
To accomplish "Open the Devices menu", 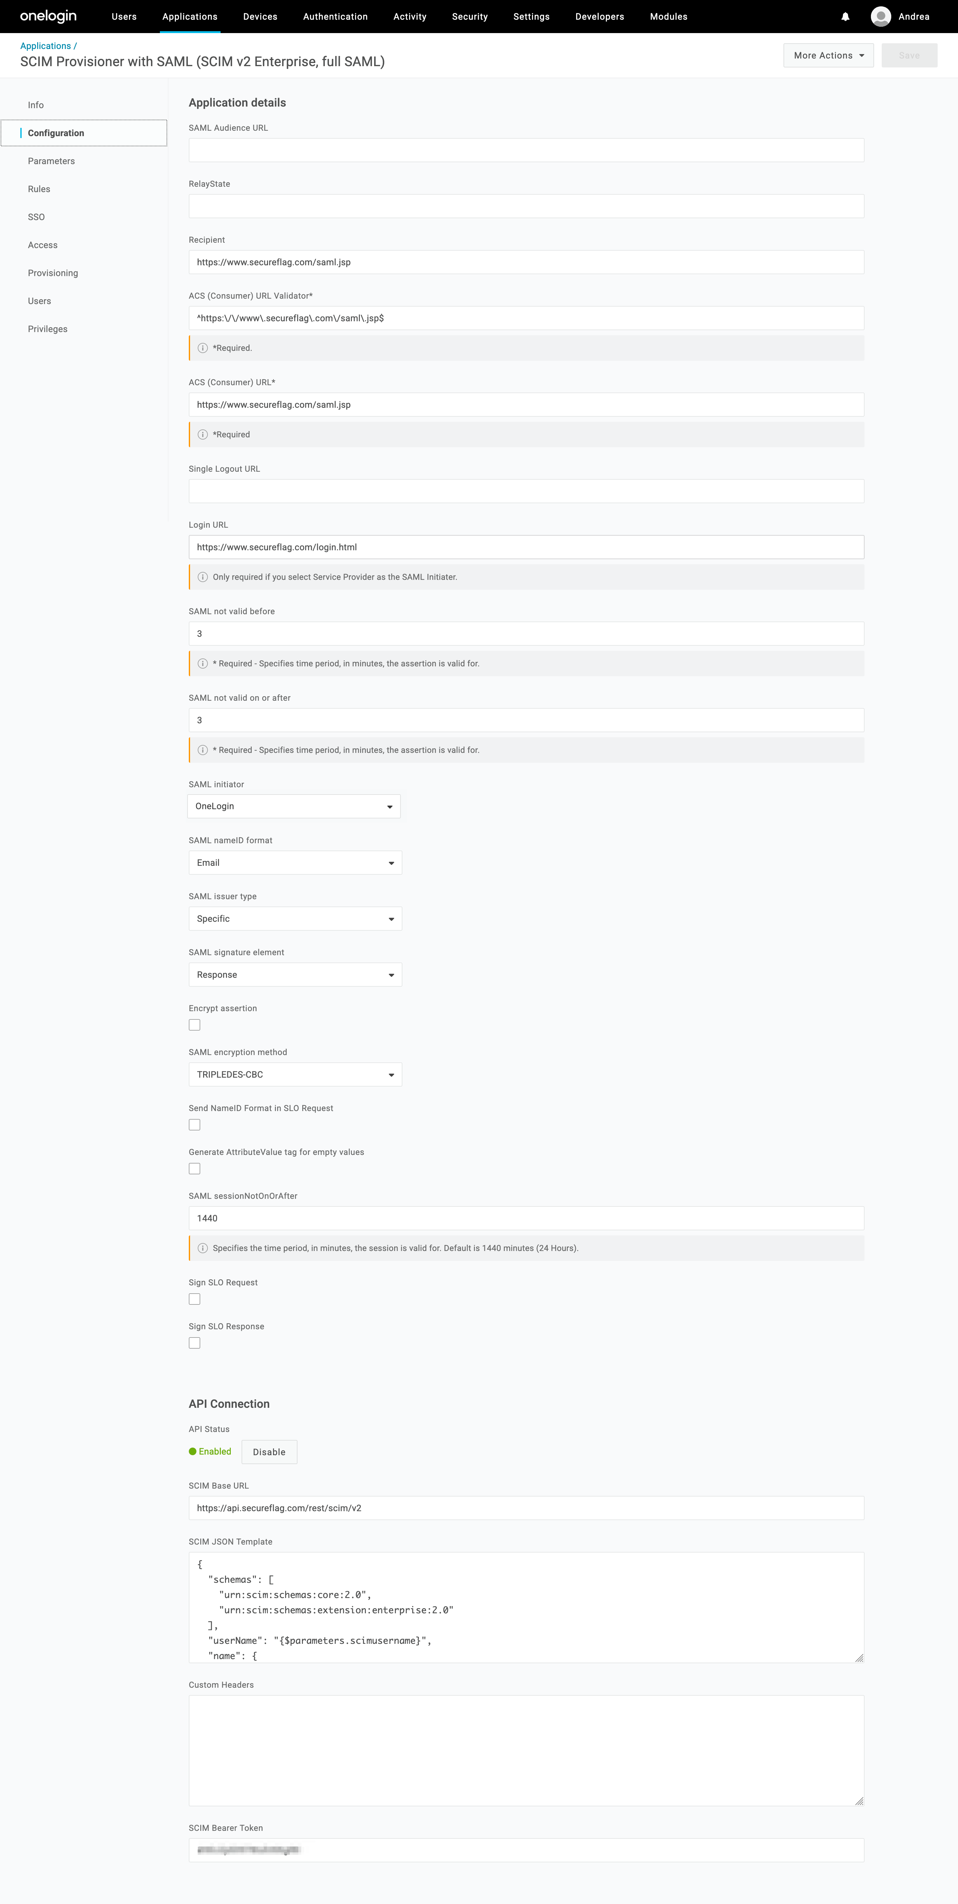I will [260, 16].
